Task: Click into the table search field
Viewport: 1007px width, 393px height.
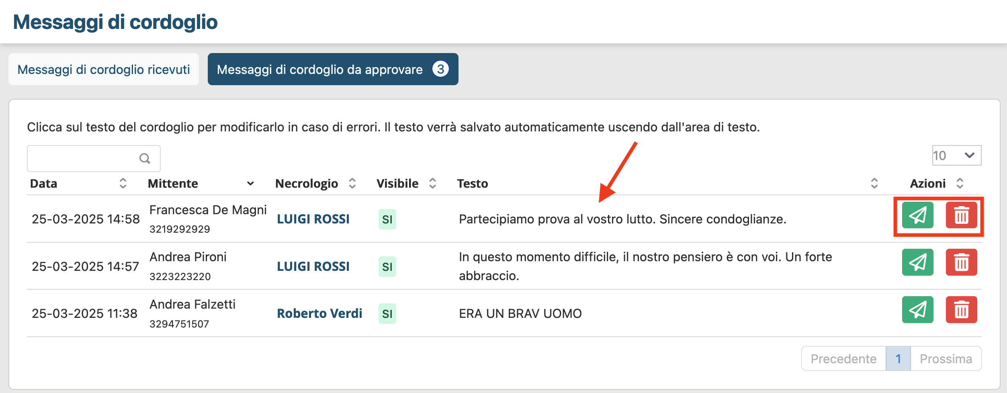Action: pos(82,159)
